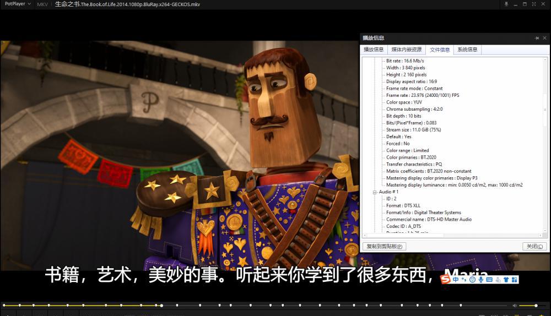This screenshot has width=551, height=316.
Task: Select the Default : Yes row
Action: pos(399,137)
